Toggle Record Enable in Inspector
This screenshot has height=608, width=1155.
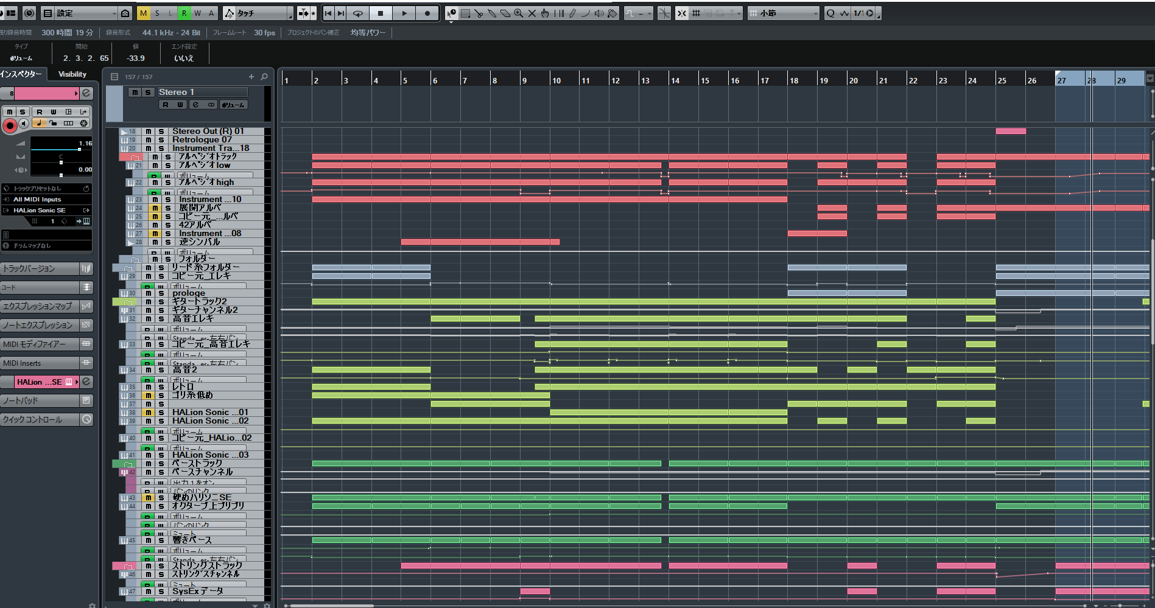[x=10, y=125]
